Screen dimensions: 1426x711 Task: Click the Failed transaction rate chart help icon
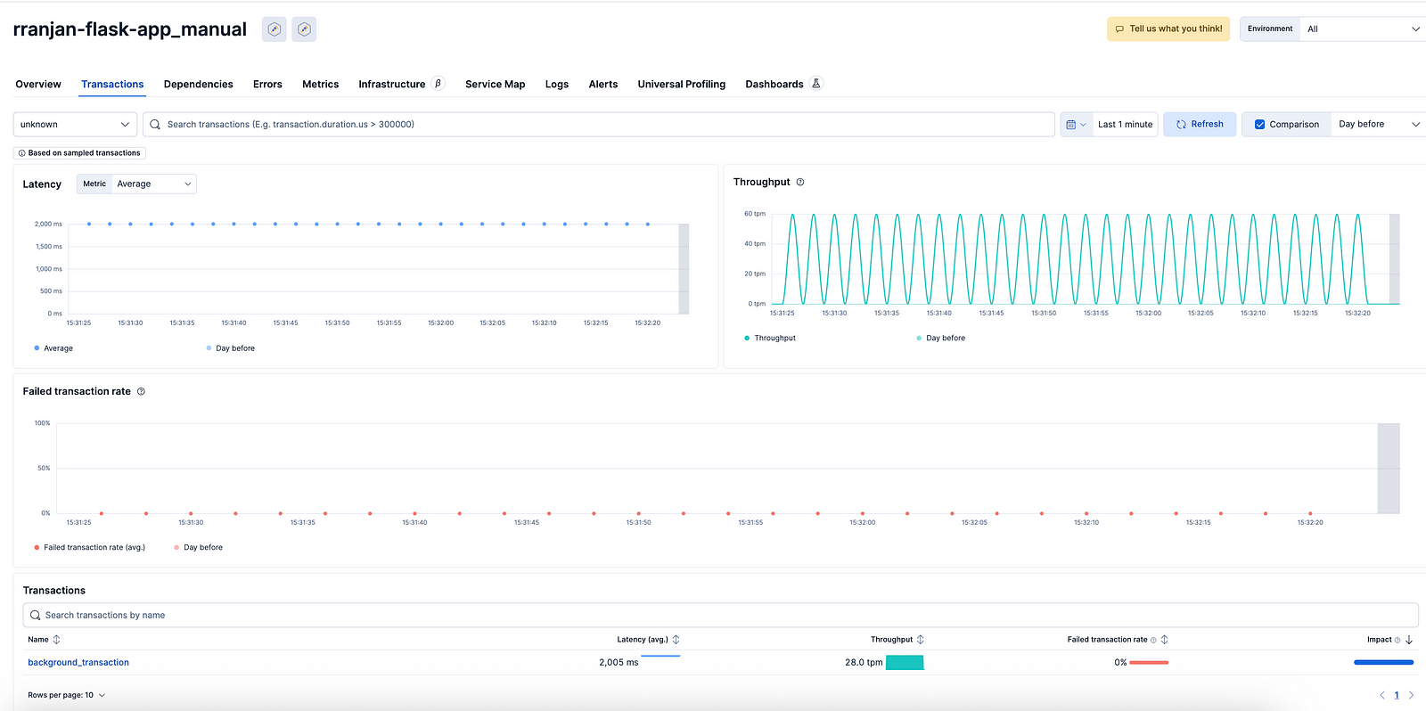point(141,391)
